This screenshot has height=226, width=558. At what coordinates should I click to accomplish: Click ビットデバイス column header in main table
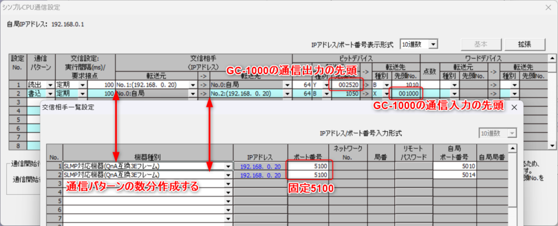pyautogui.click(x=356, y=58)
